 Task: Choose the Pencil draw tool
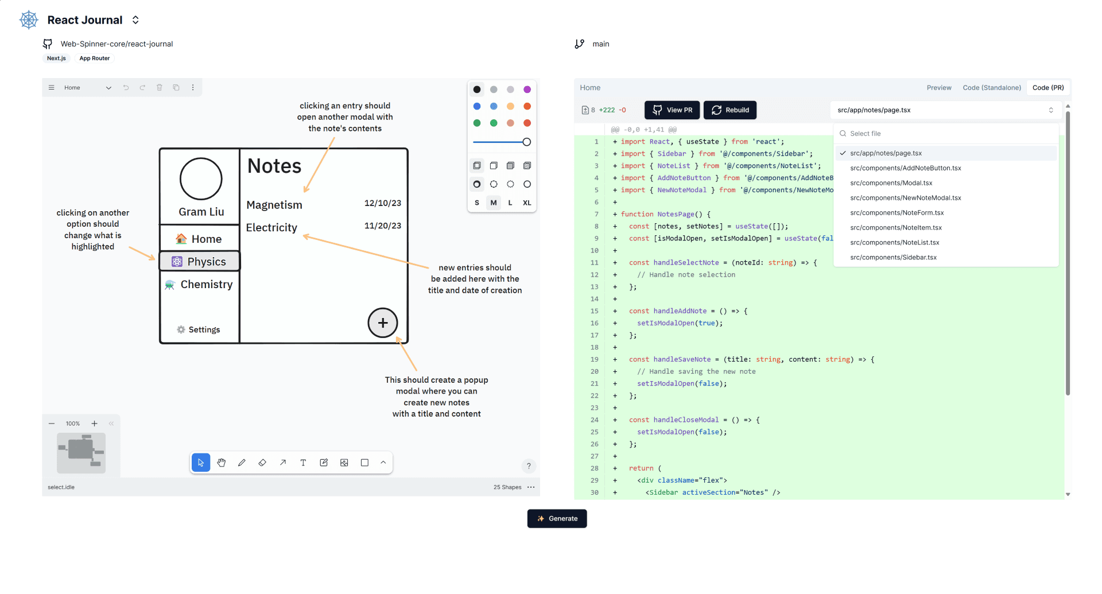pyautogui.click(x=242, y=463)
